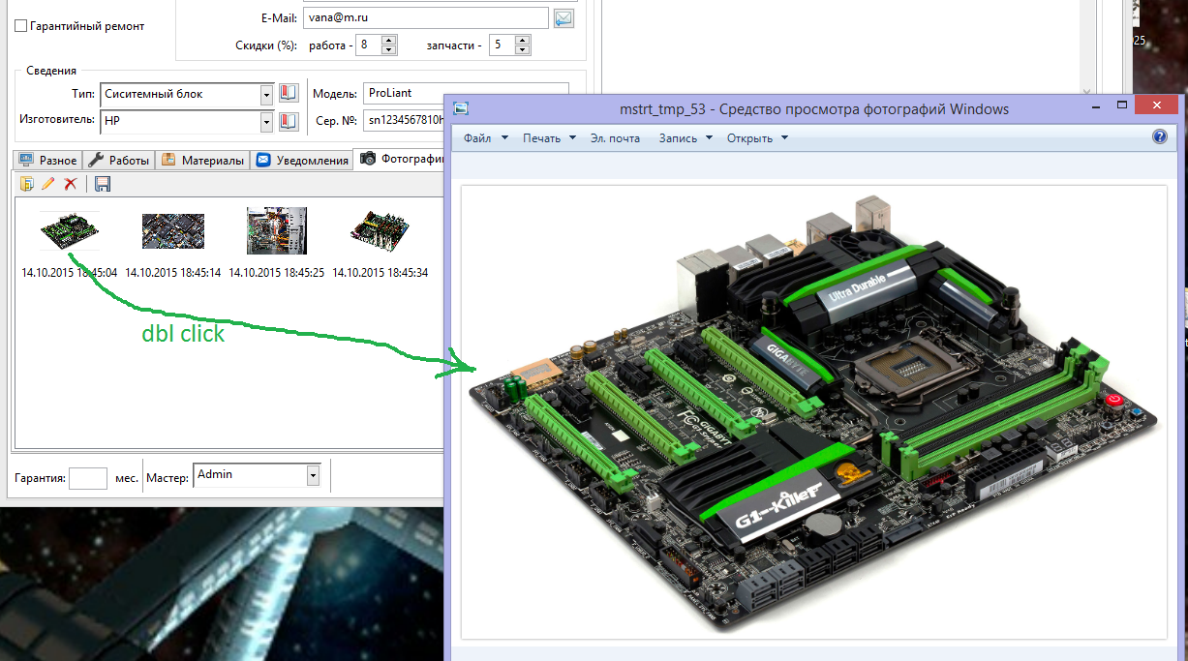The width and height of the screenshot is (1188, 661).
Task: Open the reference book icon next to Тип
Action: pos(288,94)
